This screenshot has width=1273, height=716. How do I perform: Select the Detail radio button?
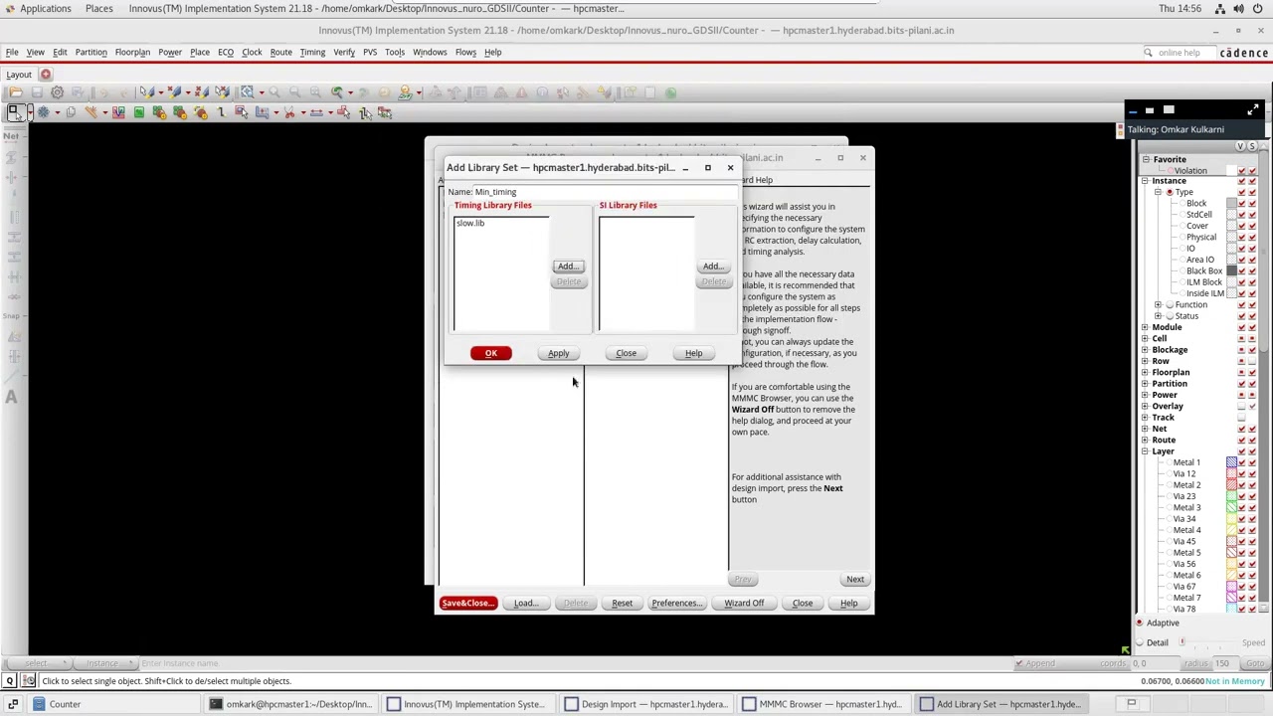(x=1140, y=642)
